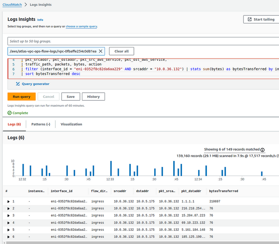Click the Clear all button

[x=121, y=51]
